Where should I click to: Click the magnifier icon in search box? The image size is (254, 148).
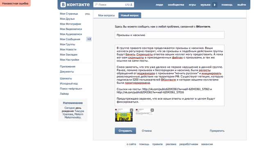click(x=96, y=5)
